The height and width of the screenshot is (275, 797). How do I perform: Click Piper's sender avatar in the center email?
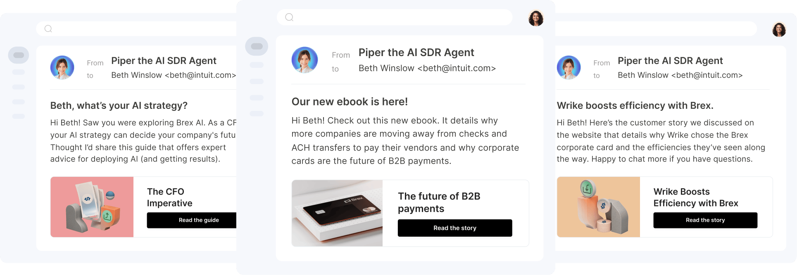(305, 60)
